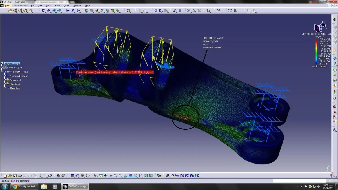Click the Von Mises color legend bar
This screenshot has width=338, height=190.
[317, 52]
